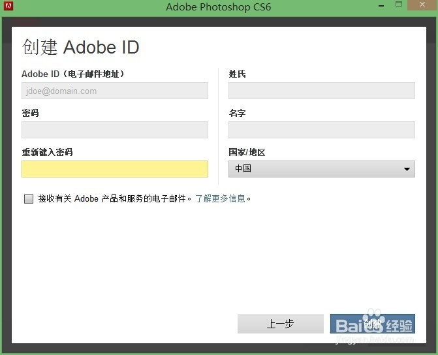Close the Adobe Photoshop CS6 window
This screenshot has width=438, height=355.
coord(422,5)
